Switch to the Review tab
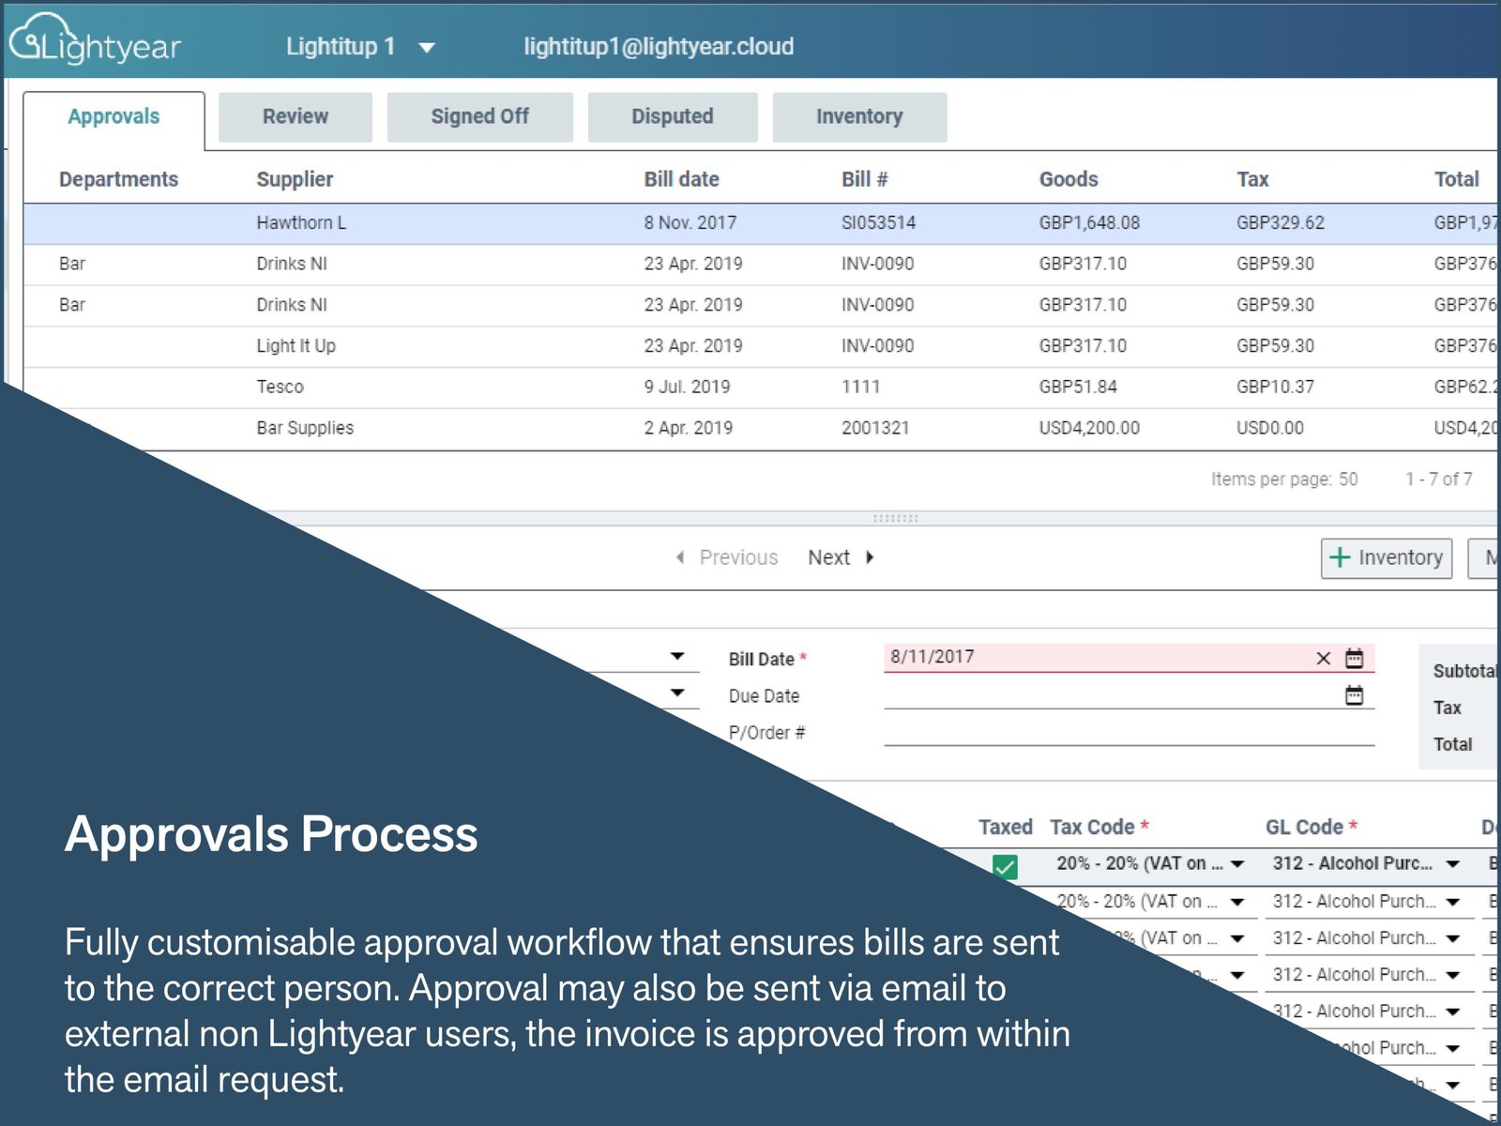The height and width of the screenshot is (1126, 1501). click(x=296, y=116)
